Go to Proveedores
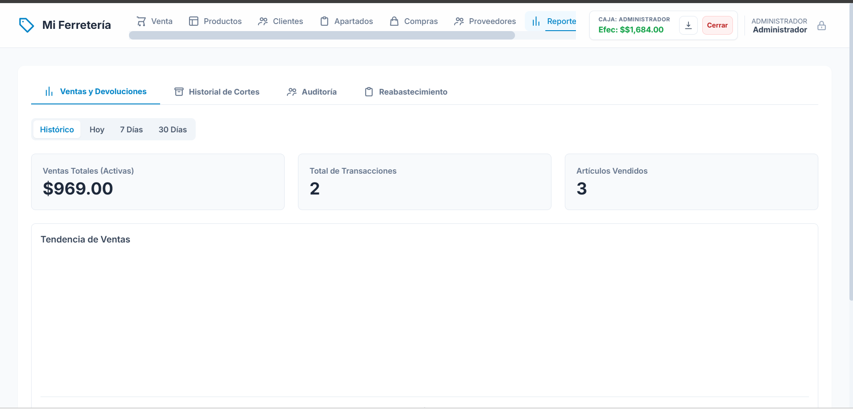Image resolution: width=853 pixels, height=409 pixels. point(485,21)
